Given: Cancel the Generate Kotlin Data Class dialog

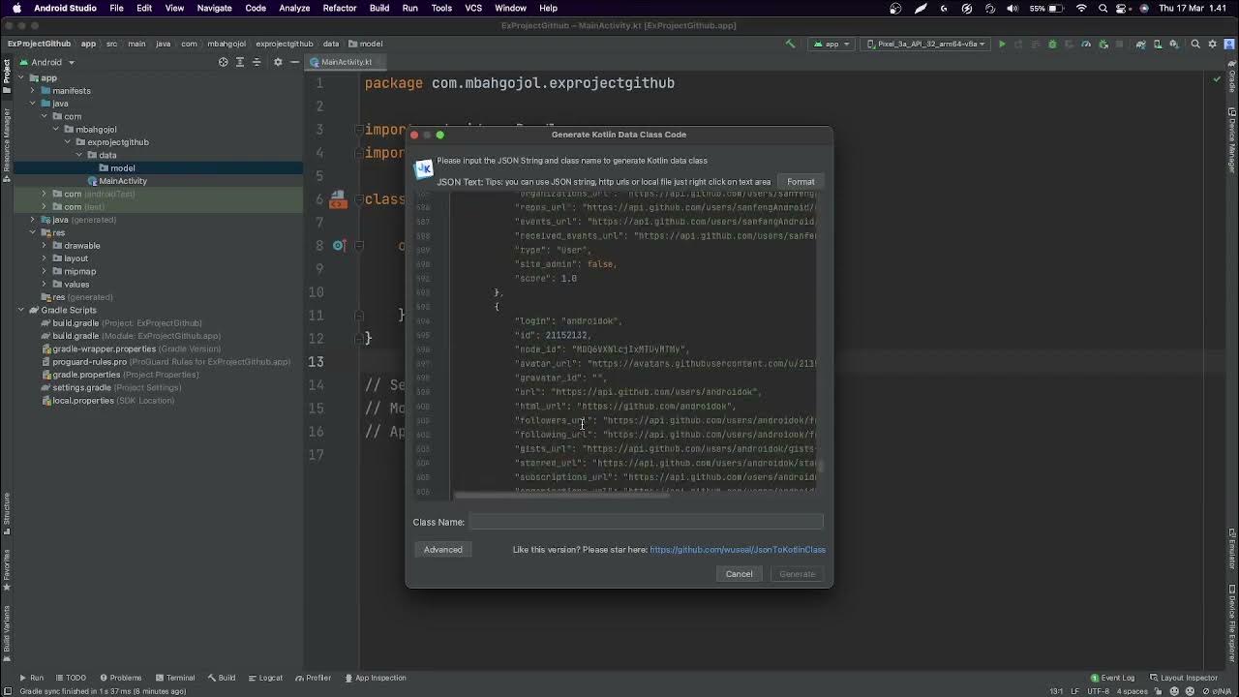Looking at the screenshot, I should pyautogui.click(x=739, y=574).
